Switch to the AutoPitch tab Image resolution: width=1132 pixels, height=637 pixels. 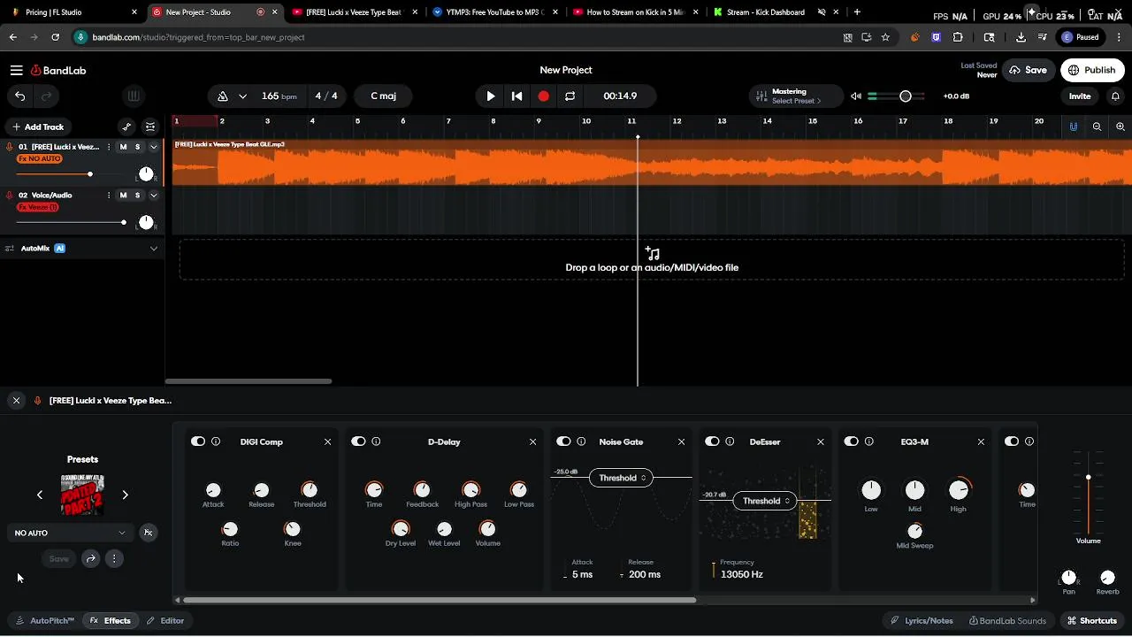(x=45, y=620)
